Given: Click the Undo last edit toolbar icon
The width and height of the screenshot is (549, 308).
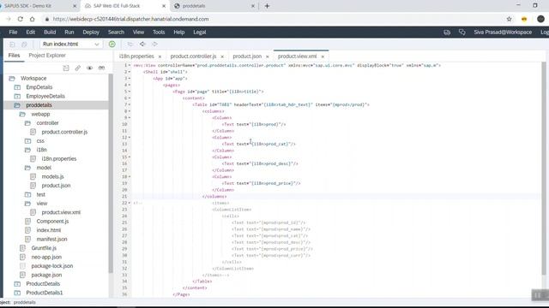Looking at the screenshot, I should click(x=130, y=44).
